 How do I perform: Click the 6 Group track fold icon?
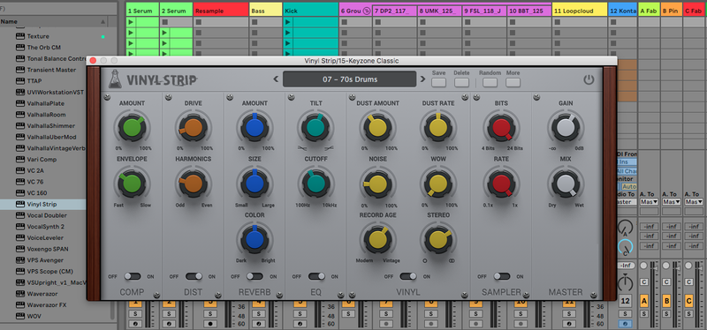[367, 11]
